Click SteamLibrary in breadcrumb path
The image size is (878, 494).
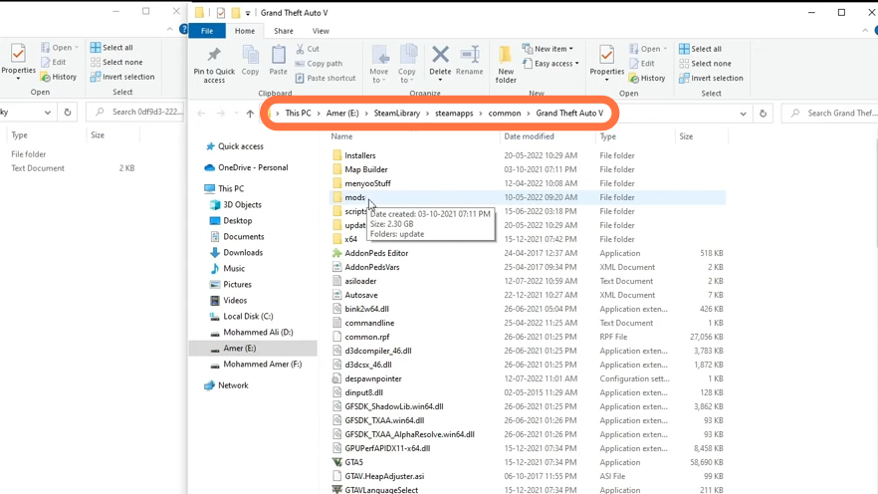click(397, 114)
